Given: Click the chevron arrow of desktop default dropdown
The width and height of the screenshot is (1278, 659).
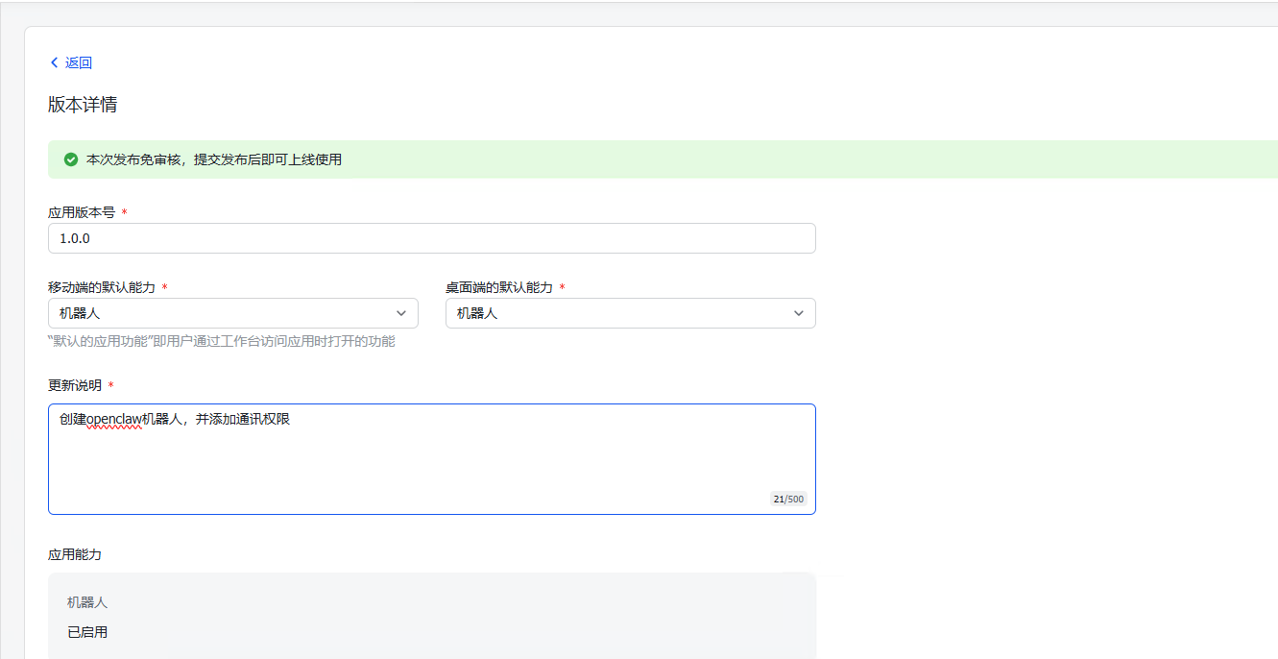Looking at the screenshot, I should pos(799,313).
